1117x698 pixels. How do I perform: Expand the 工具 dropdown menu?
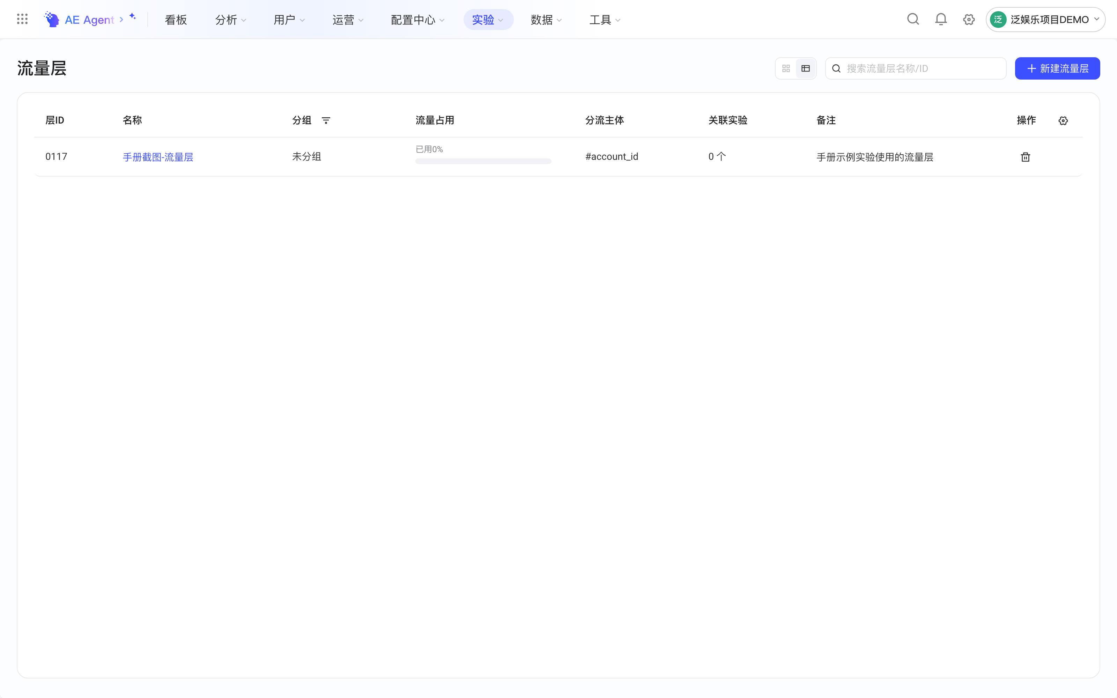coord(605,20)
